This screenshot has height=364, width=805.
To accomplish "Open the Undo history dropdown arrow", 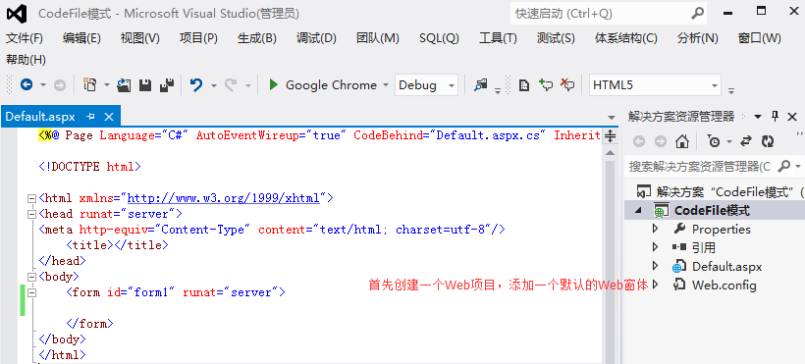I will click(214, 85).
